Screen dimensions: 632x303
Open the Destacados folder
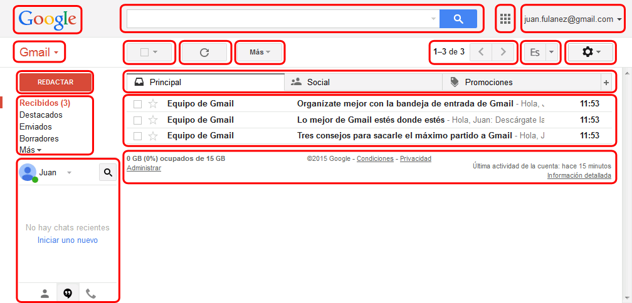(x=41, y=115)
